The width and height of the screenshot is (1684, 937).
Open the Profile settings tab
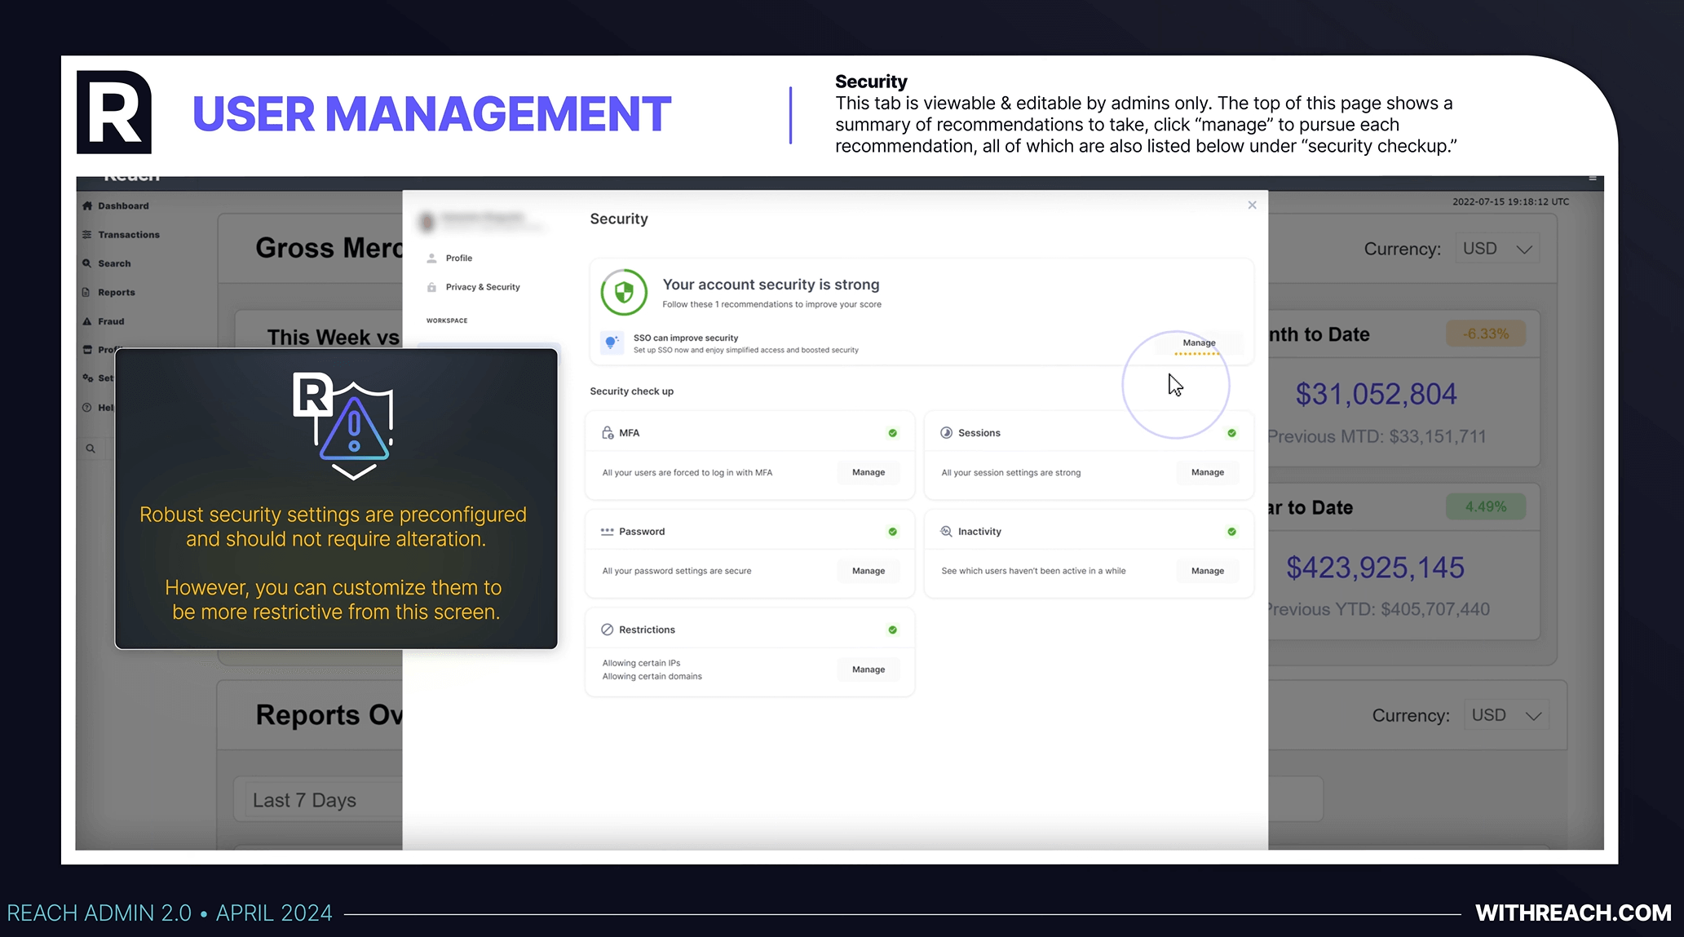click(458, 259)
